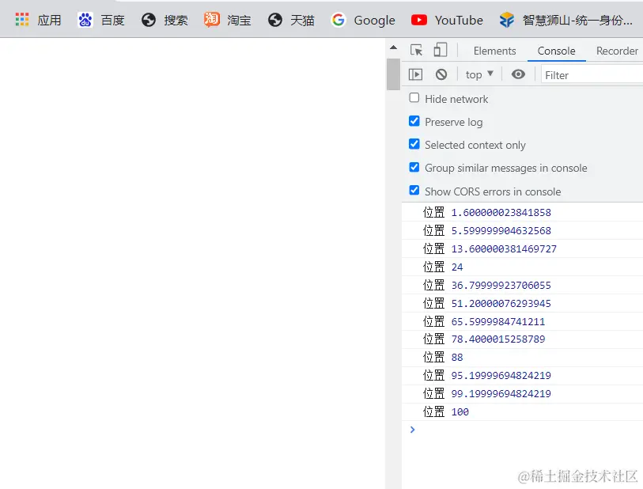Select log value 51.20000076293945
This screenshot has height=489, width=643.
[x=501, y=303]
